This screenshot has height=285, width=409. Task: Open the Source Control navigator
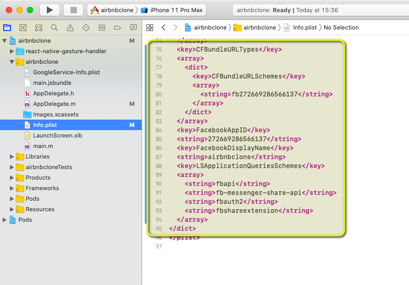23,27
